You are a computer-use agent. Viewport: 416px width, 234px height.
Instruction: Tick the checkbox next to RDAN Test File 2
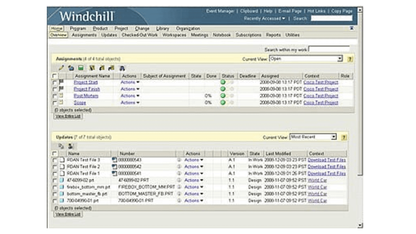pos(55,167)
